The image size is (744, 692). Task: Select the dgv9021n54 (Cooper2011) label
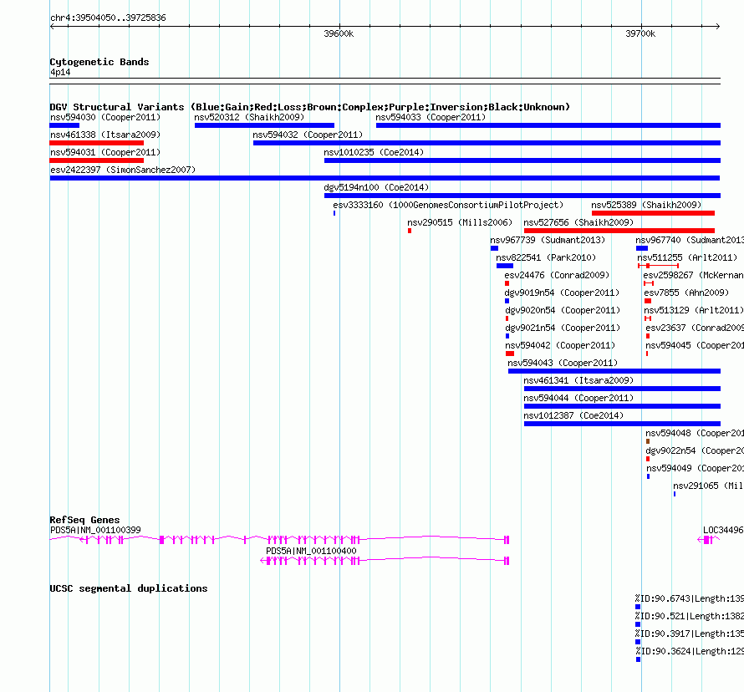click(x=563, y=328)
